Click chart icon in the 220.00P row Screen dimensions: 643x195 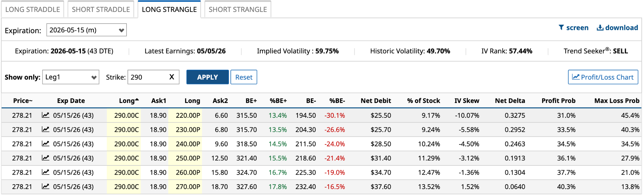pos(46,115)
